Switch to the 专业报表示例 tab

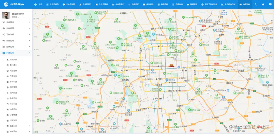pos(228,4)
